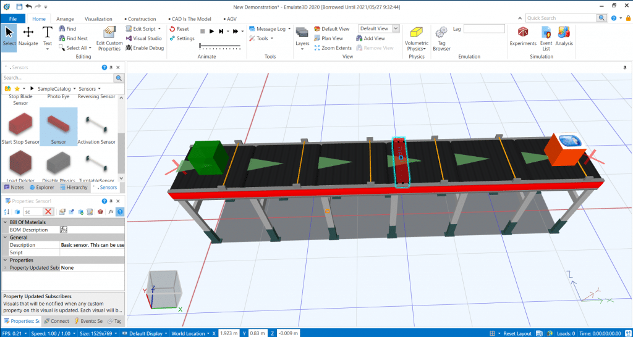
Task: Click Find Next
Action: (73, 38)
